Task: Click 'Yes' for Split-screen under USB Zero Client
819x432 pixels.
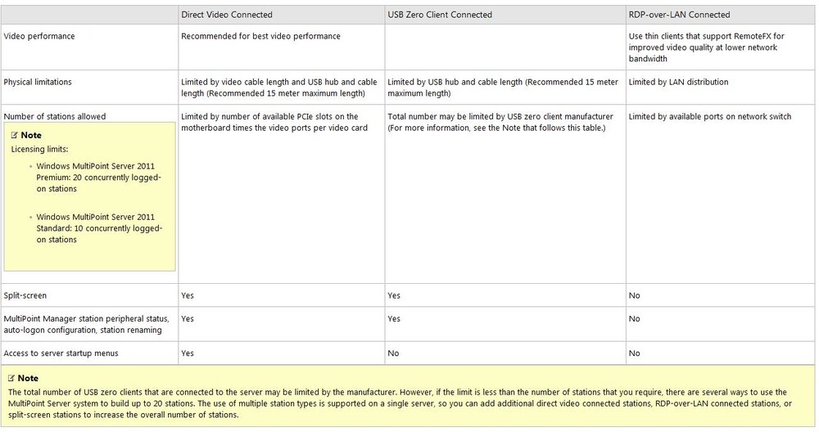Action: coord(394,295)
